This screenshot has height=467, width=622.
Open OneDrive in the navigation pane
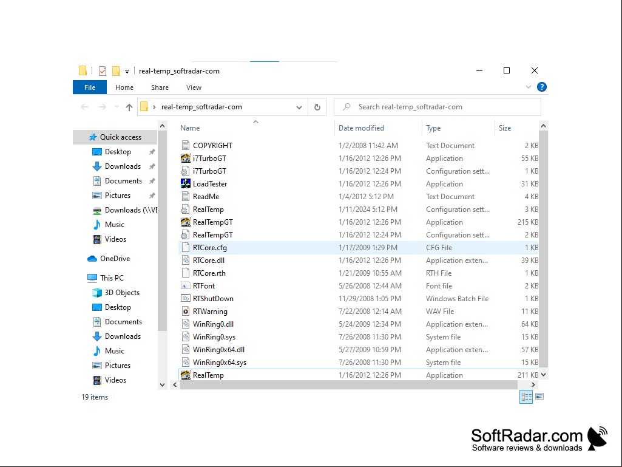[x=115, y=259]
